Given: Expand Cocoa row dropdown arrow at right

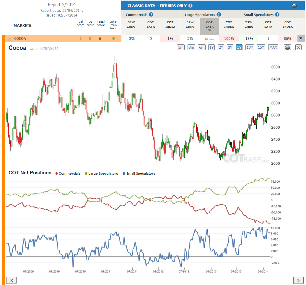Looking at the screenshot, I should click(301, 38).
